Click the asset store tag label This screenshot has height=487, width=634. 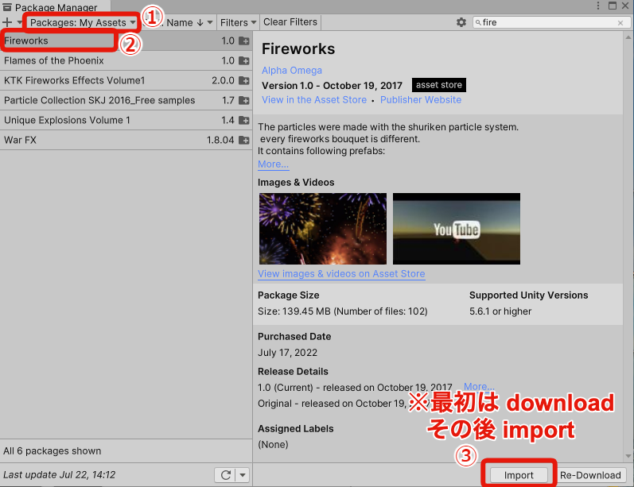439,85
